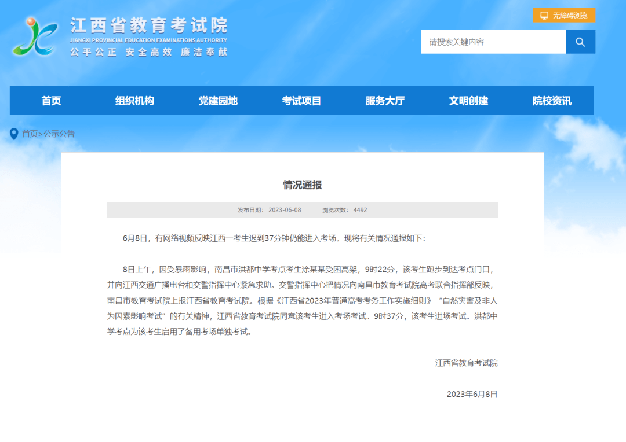Open the 文明创建 section
The height and width of the screenshot is (442, 626).
point(468,101)
